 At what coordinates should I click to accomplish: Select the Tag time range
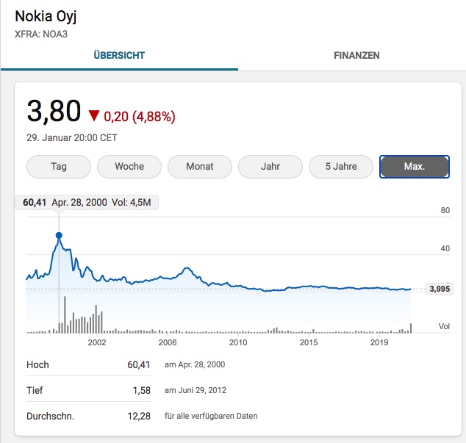(x=59, y=166)
